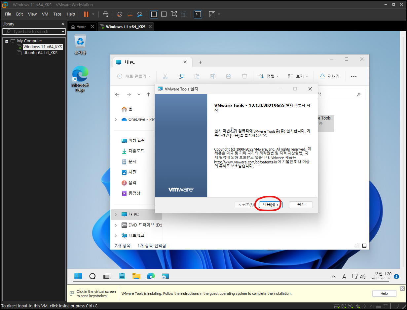Click the Library search field
The width and height of the screenshot is (407, 310).
click(34, 31)
